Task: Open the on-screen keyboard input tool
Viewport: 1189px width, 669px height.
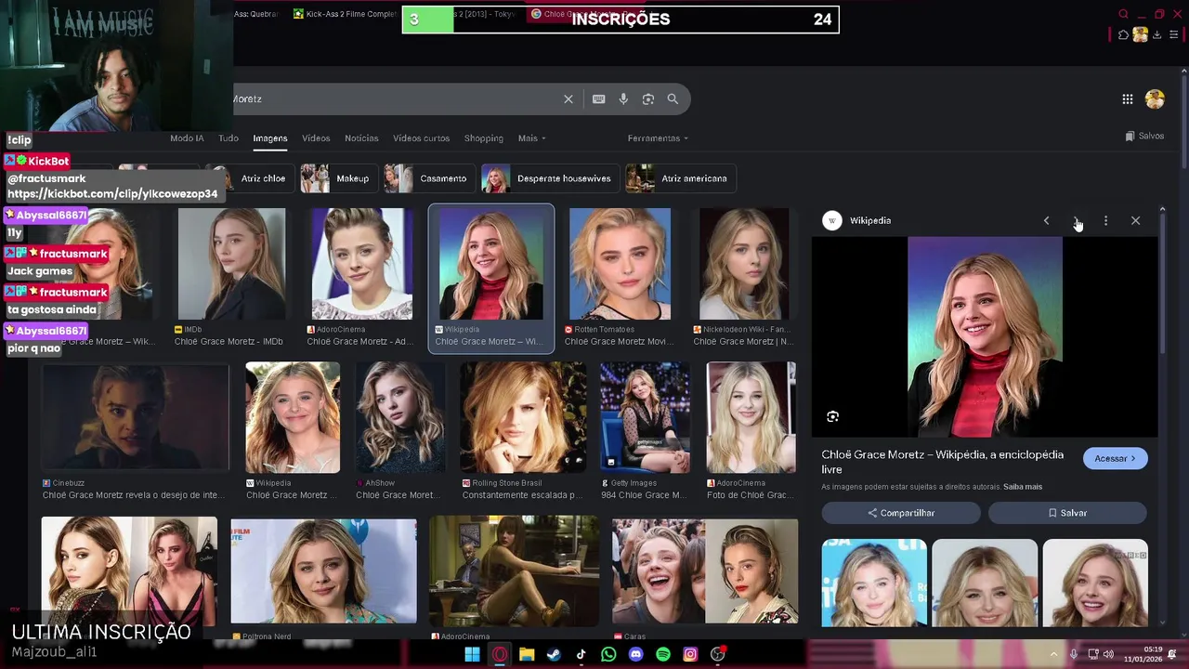Action: click(x=598, y=99)
